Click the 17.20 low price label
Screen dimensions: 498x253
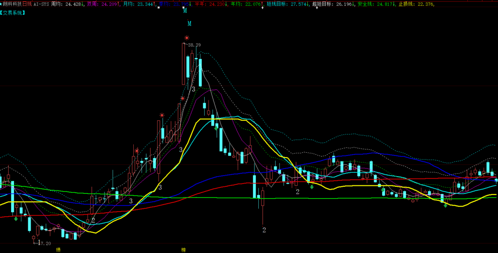(45, 243)
